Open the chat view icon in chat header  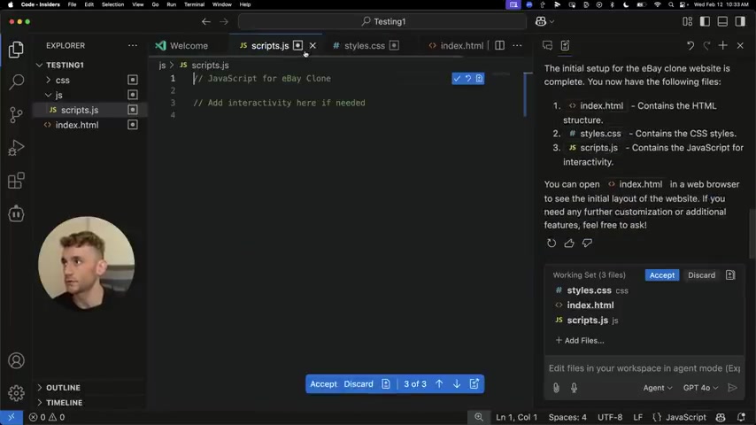point(547,46)
